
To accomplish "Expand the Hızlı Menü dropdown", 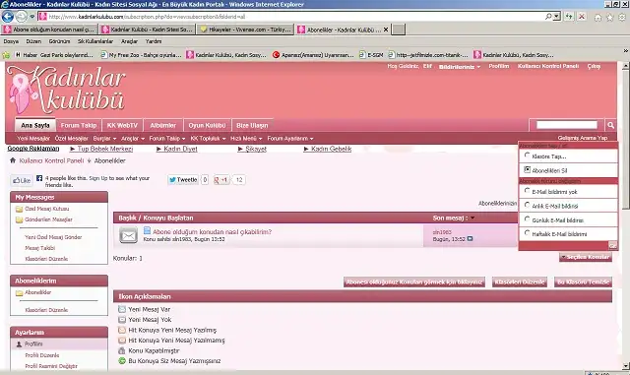I will point(246,138).
